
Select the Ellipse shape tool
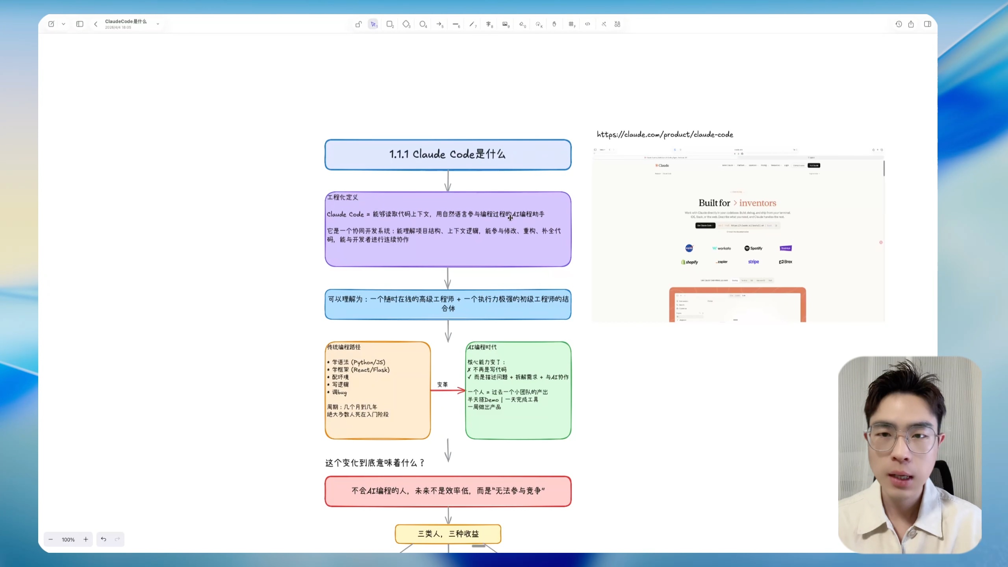click(422, 24)
